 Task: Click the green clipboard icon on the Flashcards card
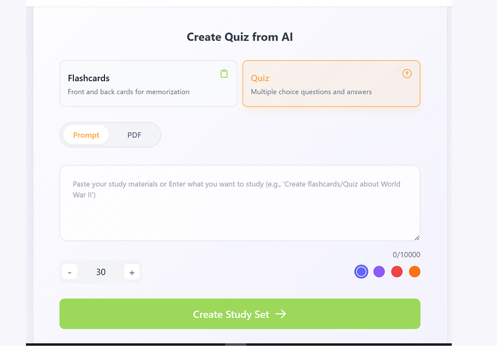[224, 74]
